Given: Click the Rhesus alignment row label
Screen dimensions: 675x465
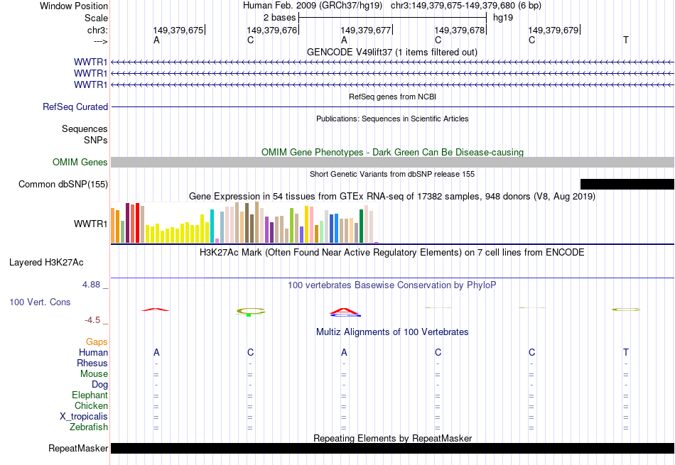Looking at the screenshot, I should pos(92,363).
